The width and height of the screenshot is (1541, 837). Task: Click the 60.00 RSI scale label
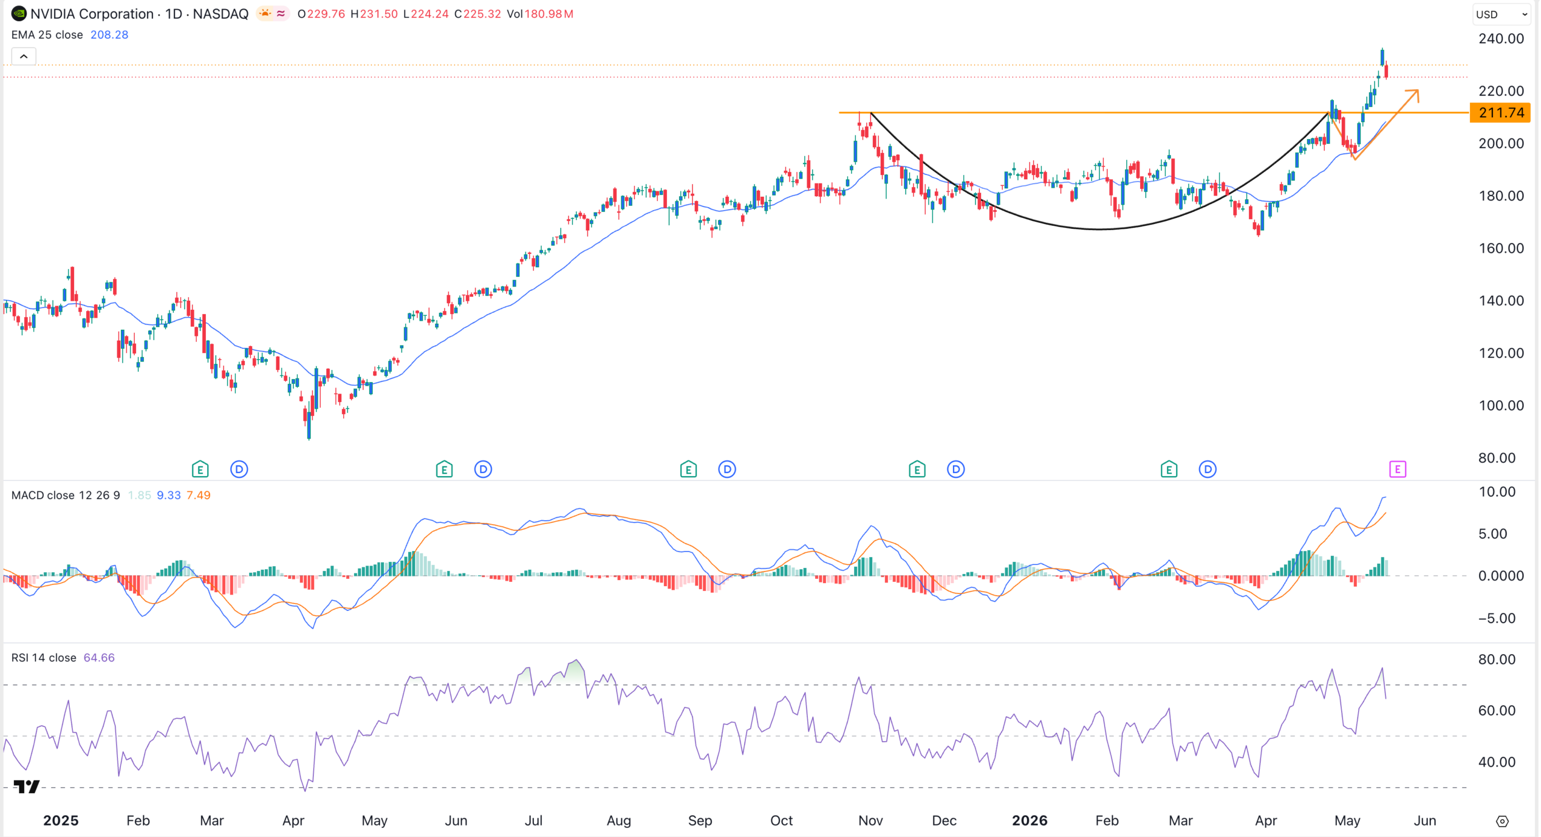[x=1497, y=711]
